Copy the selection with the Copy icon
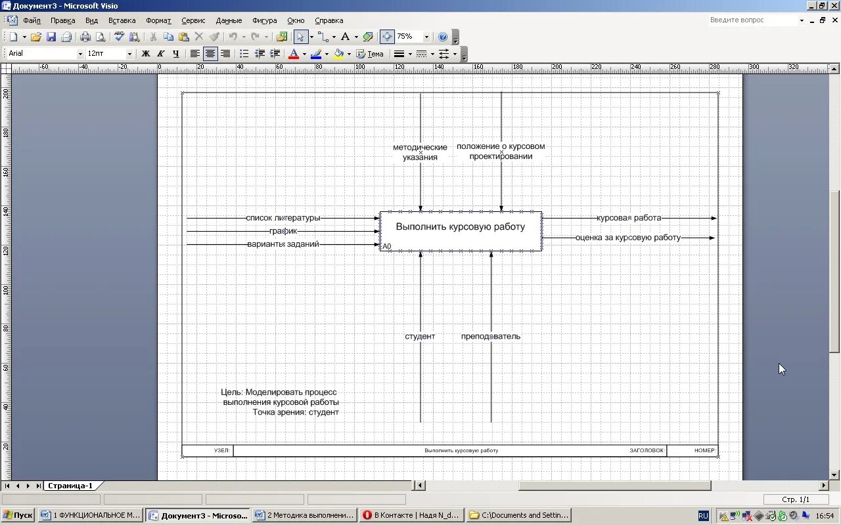The image size is (841, 525). 168,37
